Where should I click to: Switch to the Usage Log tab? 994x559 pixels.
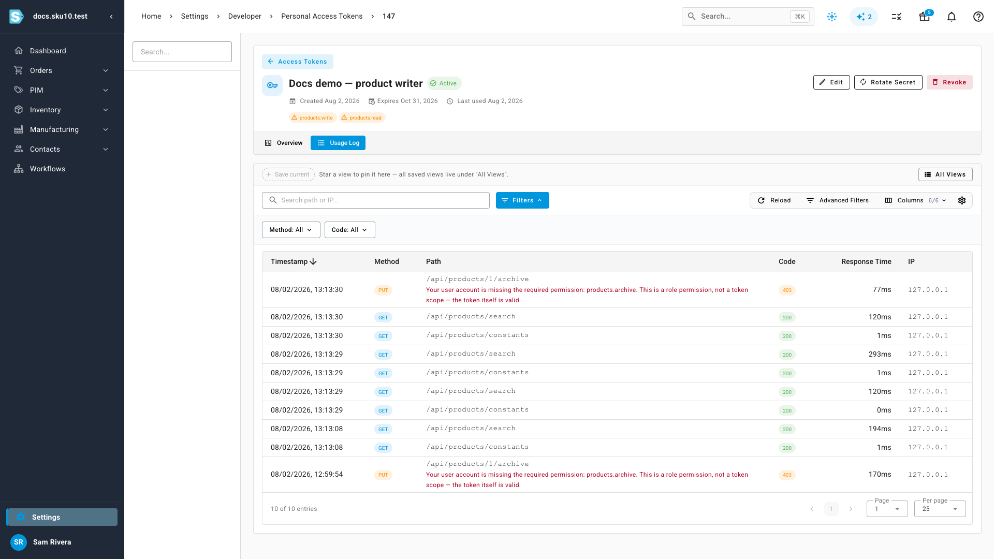(x=338, y=143)
